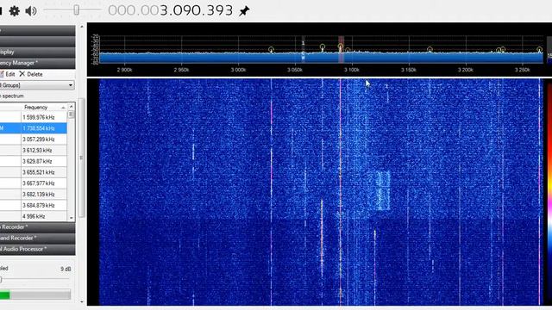
Task: Click frequency list scrollbar down arrow
Action: tap(71, 218)
